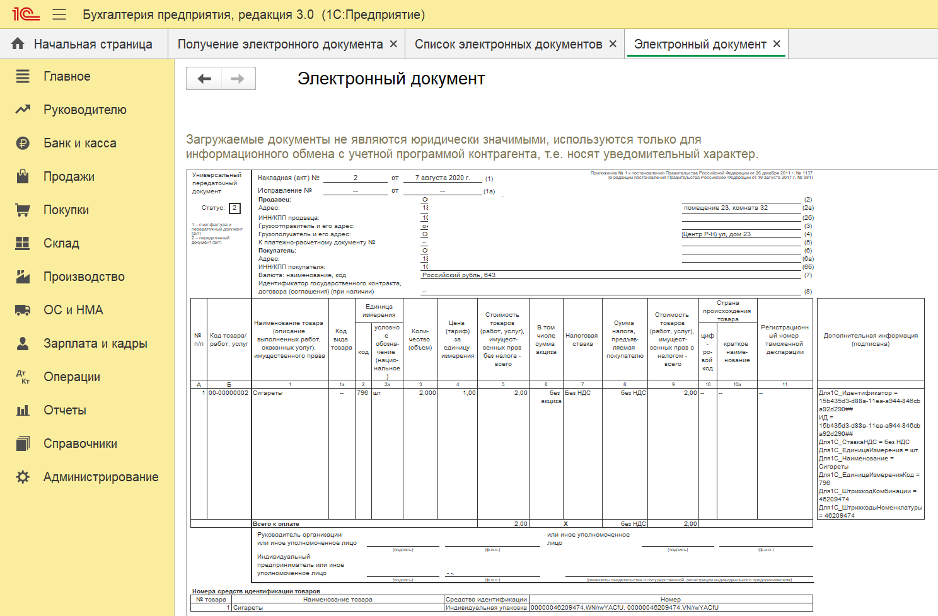Open the Зарплата и кадры section
938x616 pixels.
pos(95,343)
